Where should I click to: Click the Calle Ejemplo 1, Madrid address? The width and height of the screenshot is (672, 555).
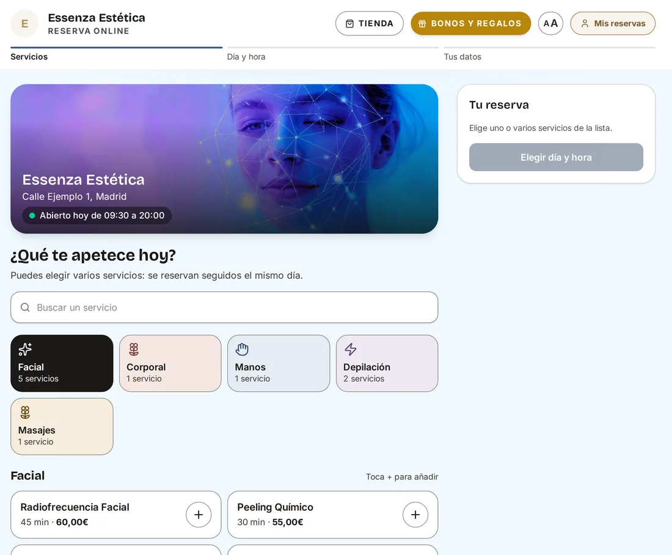point(75,196)
